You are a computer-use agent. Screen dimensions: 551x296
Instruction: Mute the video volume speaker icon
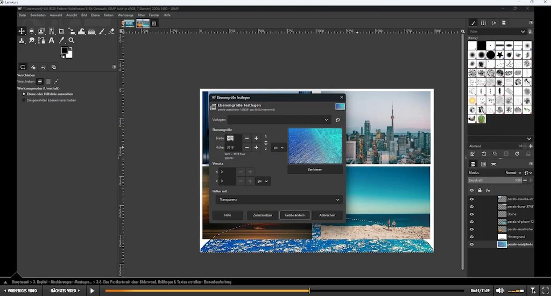coord(499,291)
